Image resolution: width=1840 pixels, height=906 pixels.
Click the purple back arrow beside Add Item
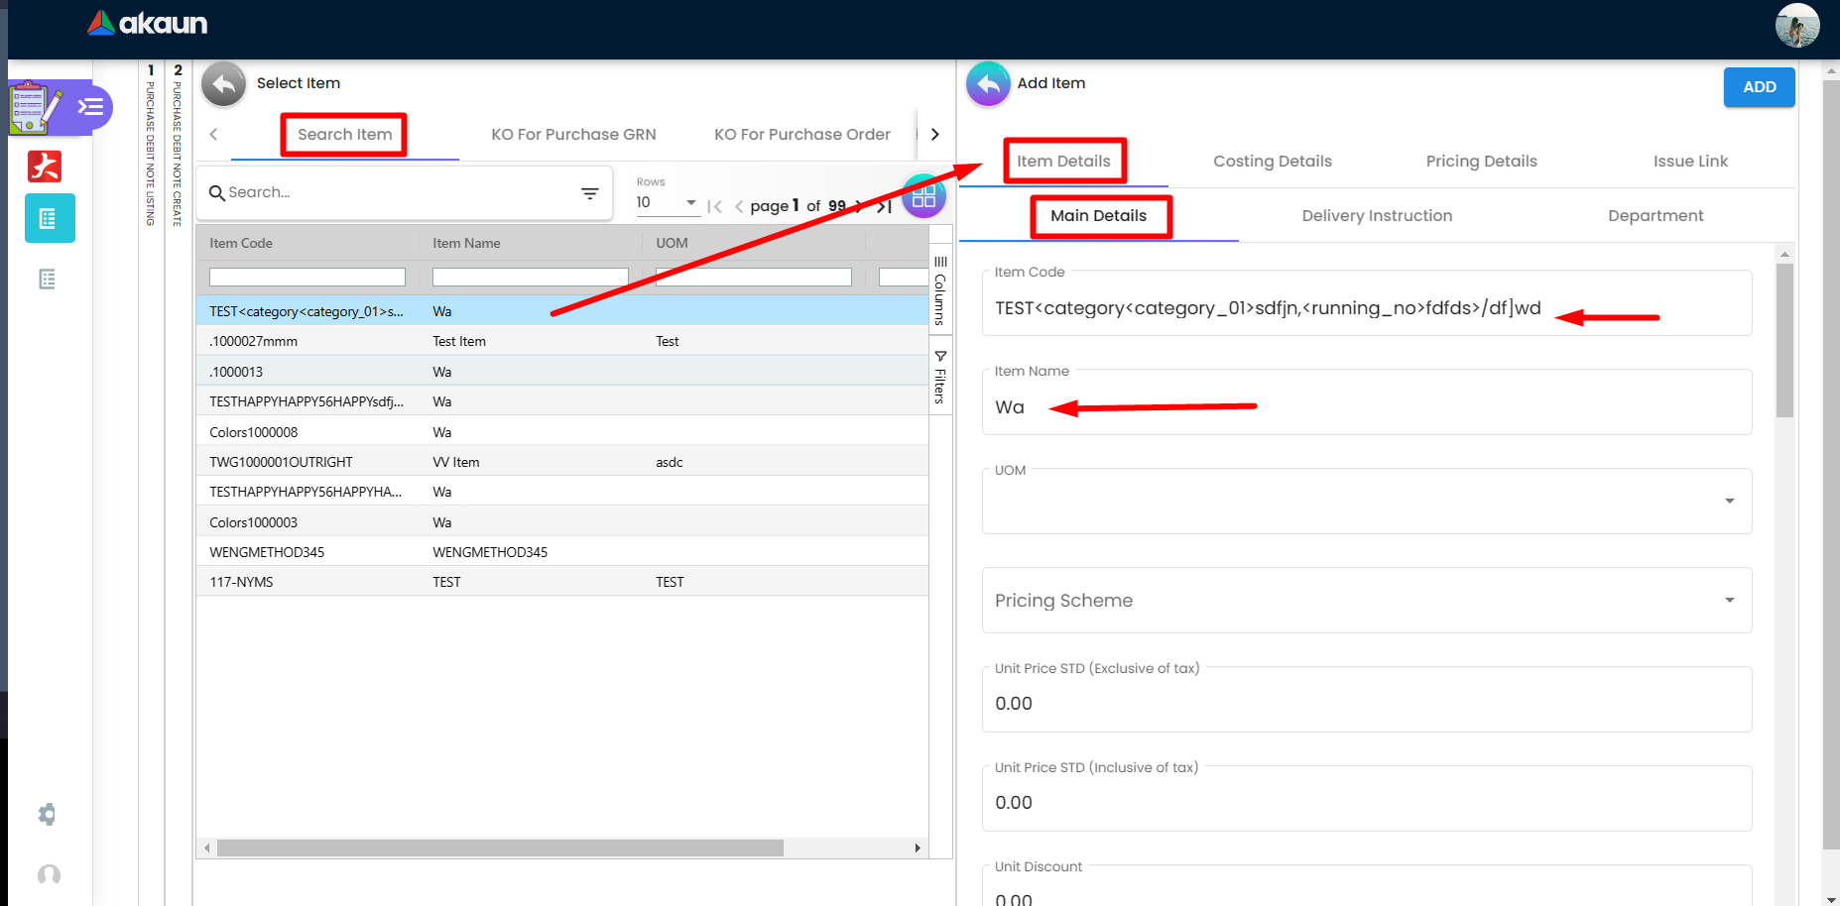(x=988, y=84)
